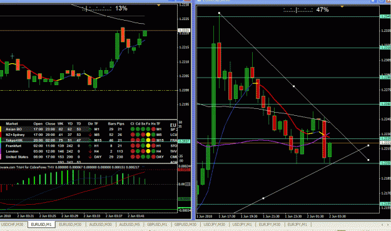Viewport: 391px width, 231px height.
Task: Click the Frankfurt market row label
Action: 14,146
